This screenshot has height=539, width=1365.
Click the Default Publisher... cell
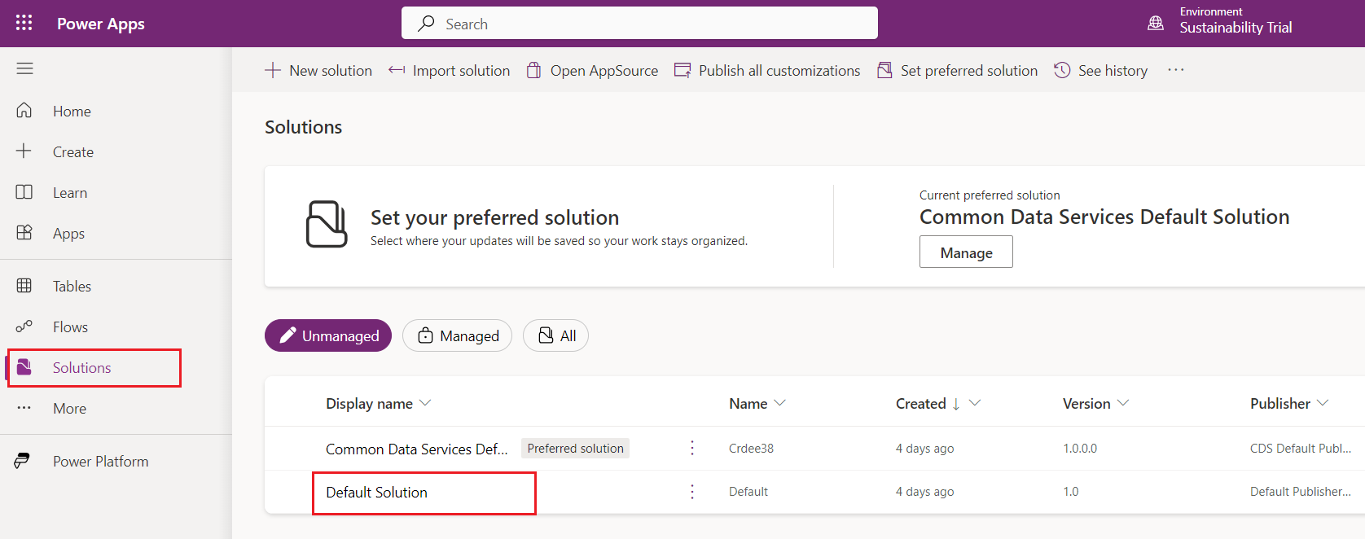[x=1301, y=492]
